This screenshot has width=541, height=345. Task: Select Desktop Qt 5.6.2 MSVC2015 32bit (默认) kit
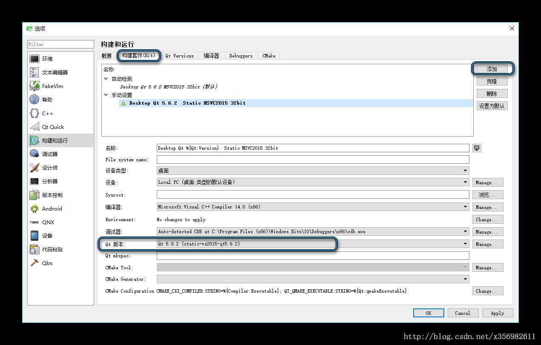169,87
